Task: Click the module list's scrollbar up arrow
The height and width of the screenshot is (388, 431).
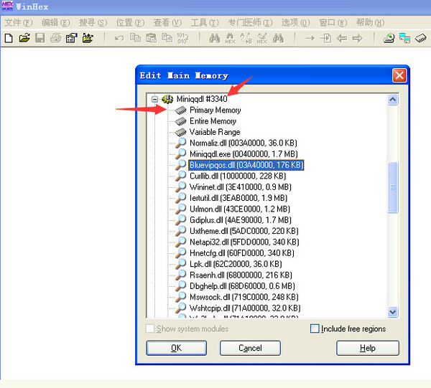Action: click(393, 98)
